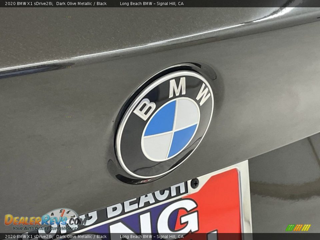Click the 'BEACH' text on plate frame
The image size is (320, 240).
click(x=147, y=199)
